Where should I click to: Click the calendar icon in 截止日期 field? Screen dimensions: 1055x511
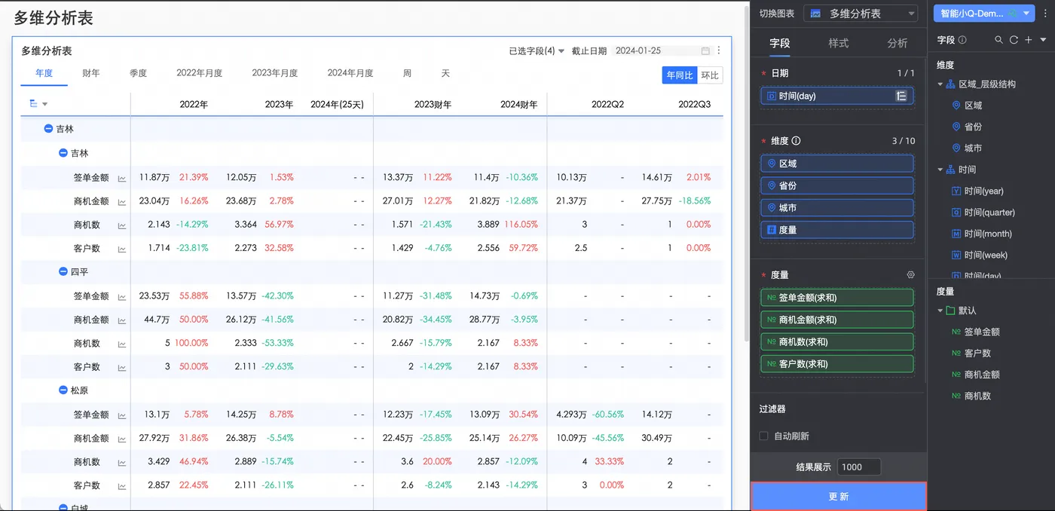pos(705,51)
